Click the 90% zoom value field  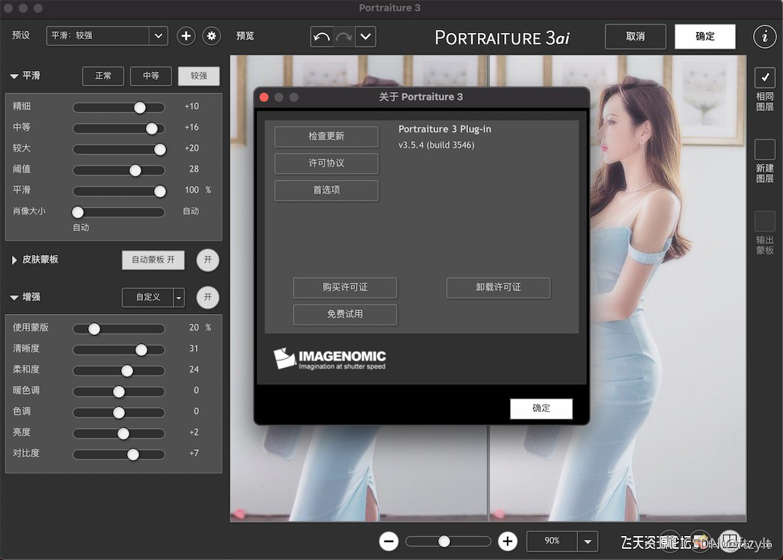552,541
